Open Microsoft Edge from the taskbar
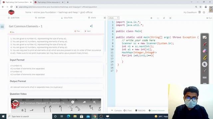The height and width of the screenshot is (119, 213). point(69,116)
